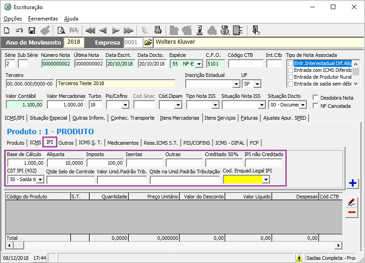
Task: Open the Conhec. Transporte tab
Action: (132, 118)
